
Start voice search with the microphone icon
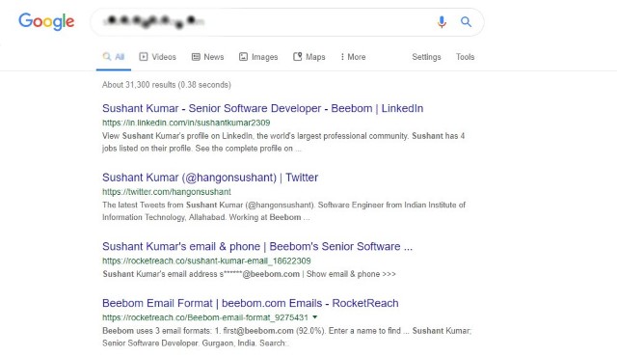[442, 21]
